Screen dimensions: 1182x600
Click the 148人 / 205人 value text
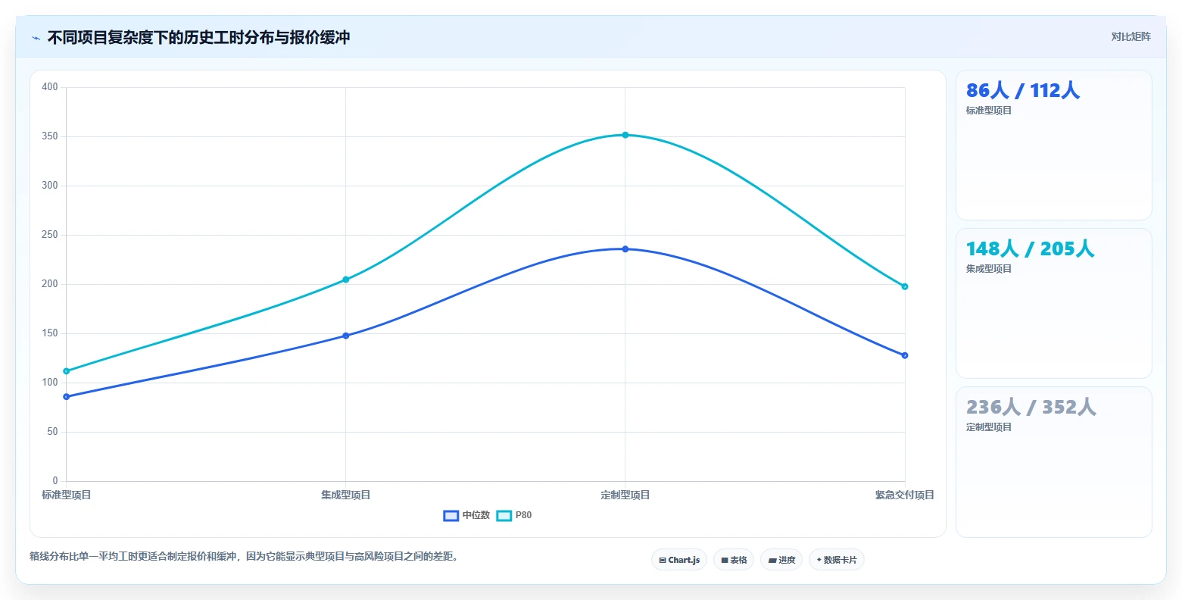point(1030,249)
